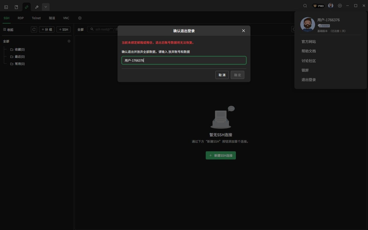Open the wrench tools icon
This screenshot has height=230, width=368.
(37, 7)
